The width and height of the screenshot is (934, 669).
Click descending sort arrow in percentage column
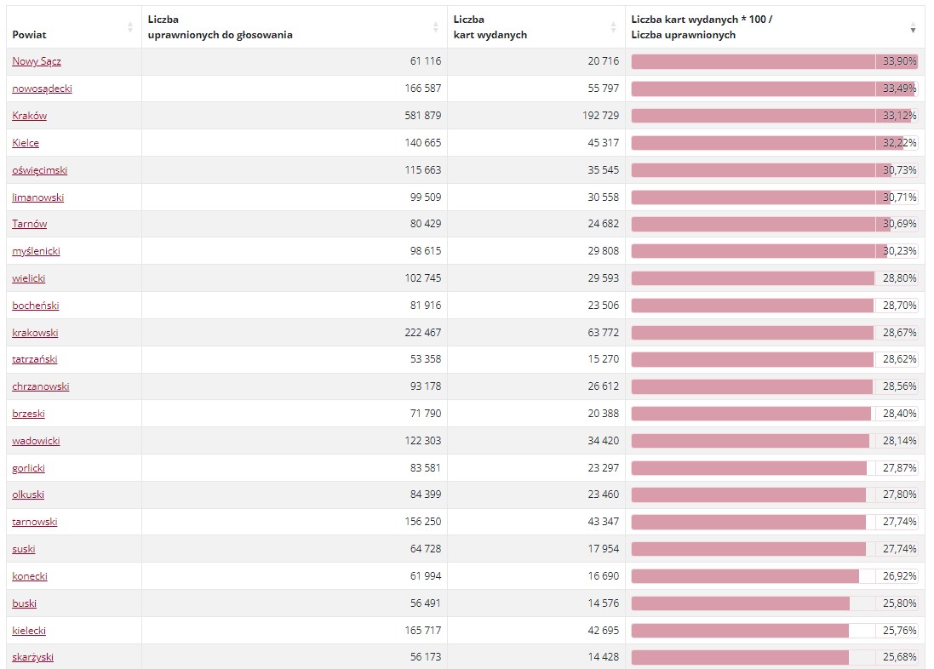click(x=914, y=30)
